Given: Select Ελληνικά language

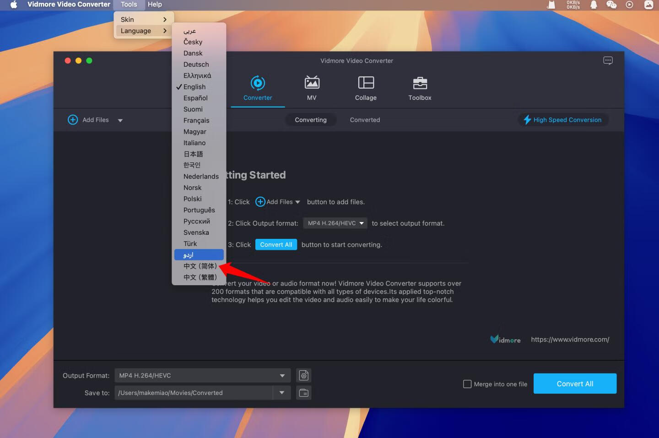Looking at the screenshot, I should (x=199, y=76).
